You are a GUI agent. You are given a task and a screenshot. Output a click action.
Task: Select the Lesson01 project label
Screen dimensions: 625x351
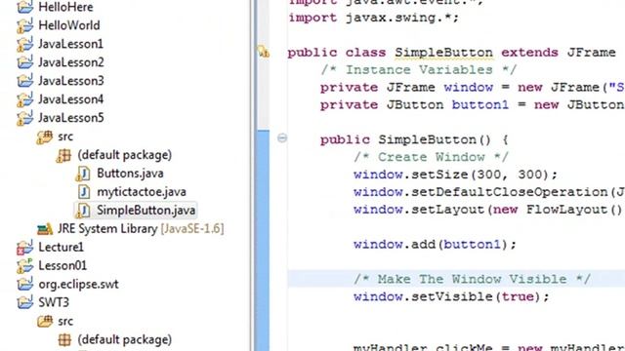click(62, 266)
